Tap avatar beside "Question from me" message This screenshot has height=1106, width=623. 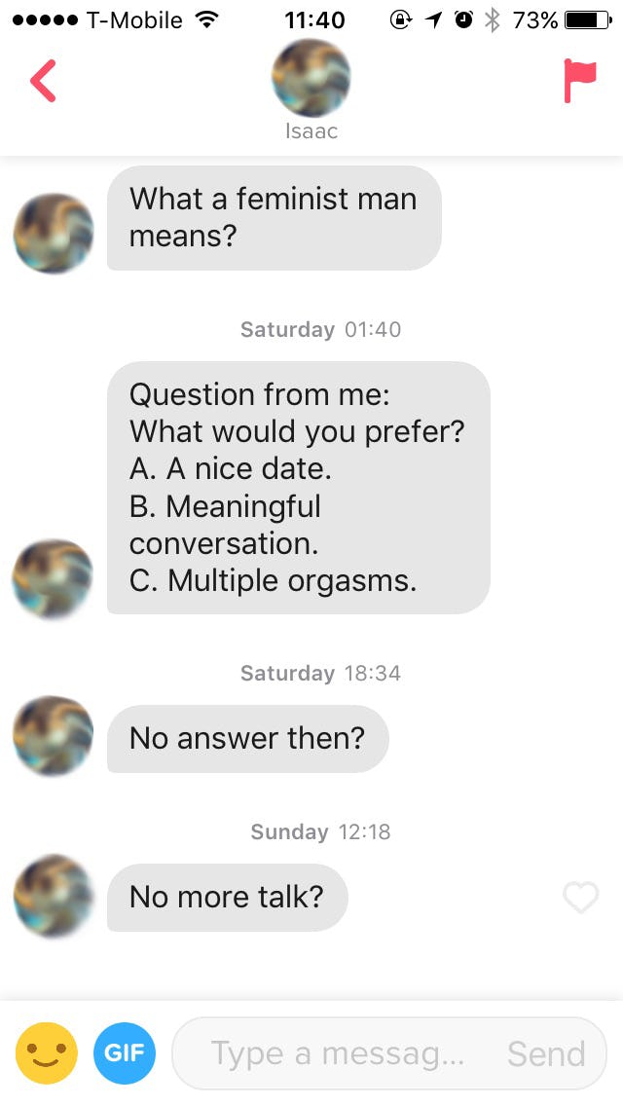[x=54, y=577]
